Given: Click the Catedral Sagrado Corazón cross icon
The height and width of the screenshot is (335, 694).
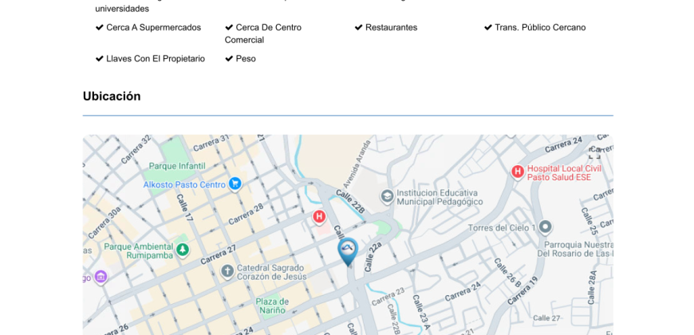Looking at the screenshot, I should (227, 271).
